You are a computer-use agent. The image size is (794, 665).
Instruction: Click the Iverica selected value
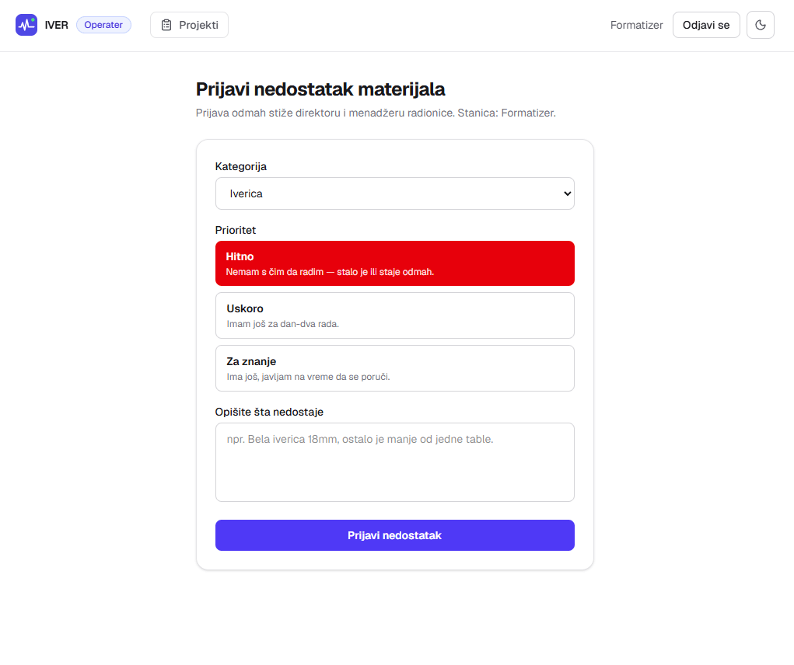click(x=246, y=193)
